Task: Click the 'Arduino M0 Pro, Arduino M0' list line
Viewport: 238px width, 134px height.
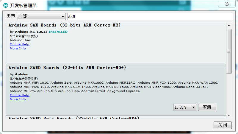Action: [75, 91]
